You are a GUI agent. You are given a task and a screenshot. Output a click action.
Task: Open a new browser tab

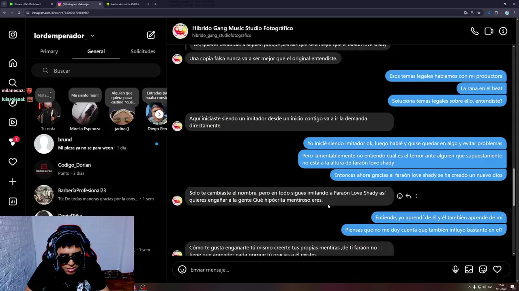click(156, 4)
